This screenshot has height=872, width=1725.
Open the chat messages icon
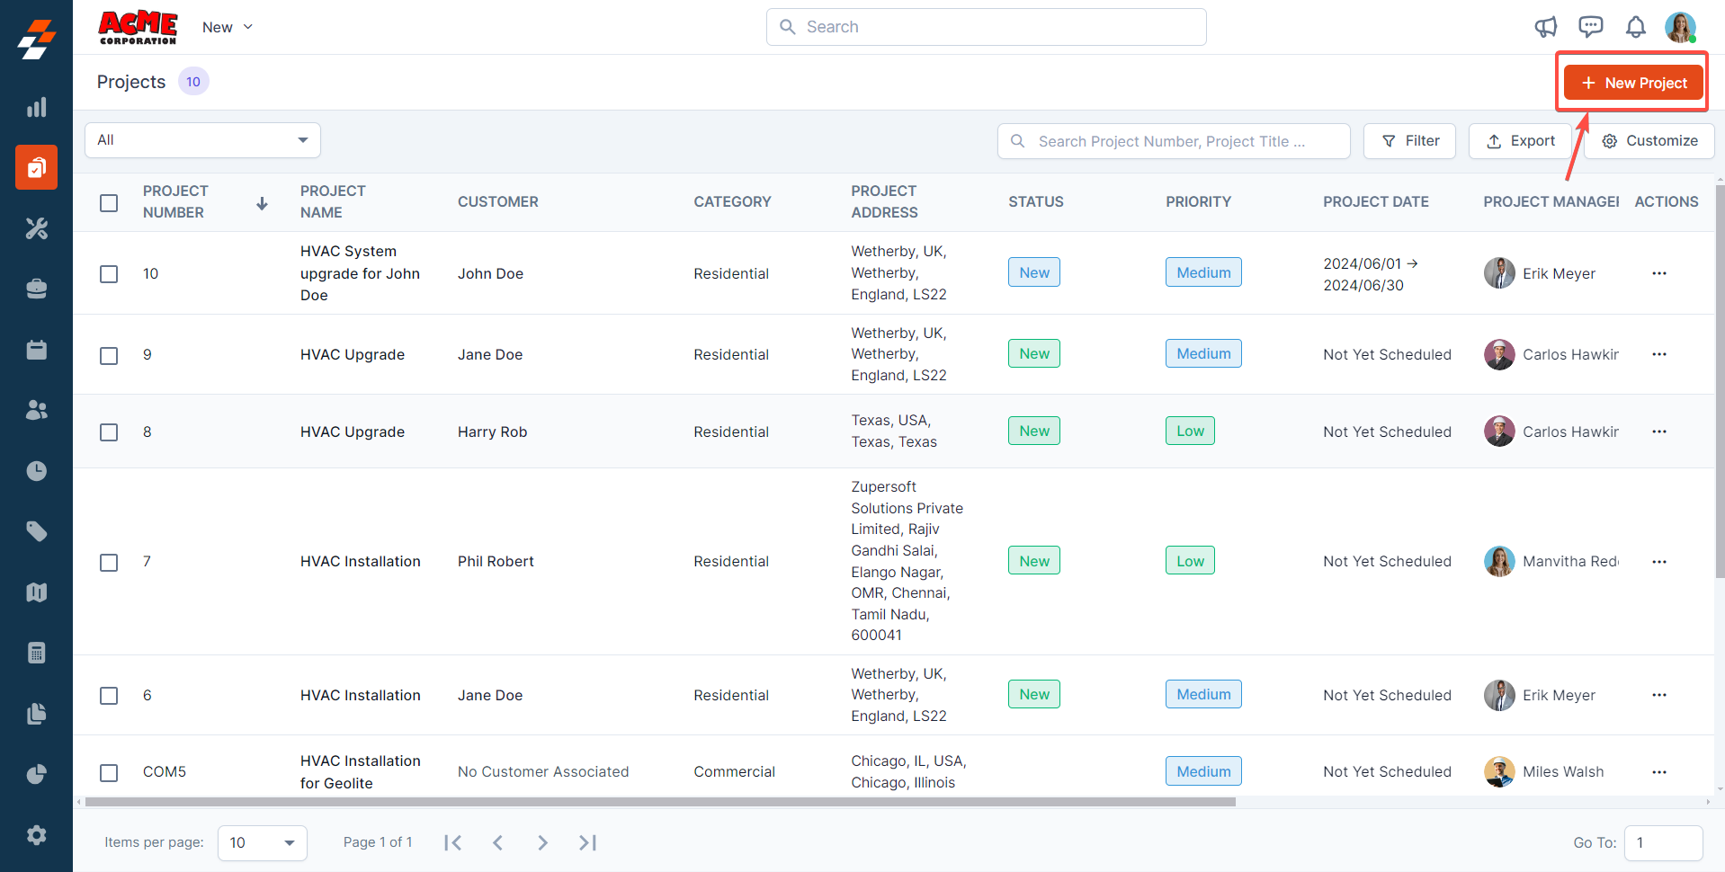1590,27
